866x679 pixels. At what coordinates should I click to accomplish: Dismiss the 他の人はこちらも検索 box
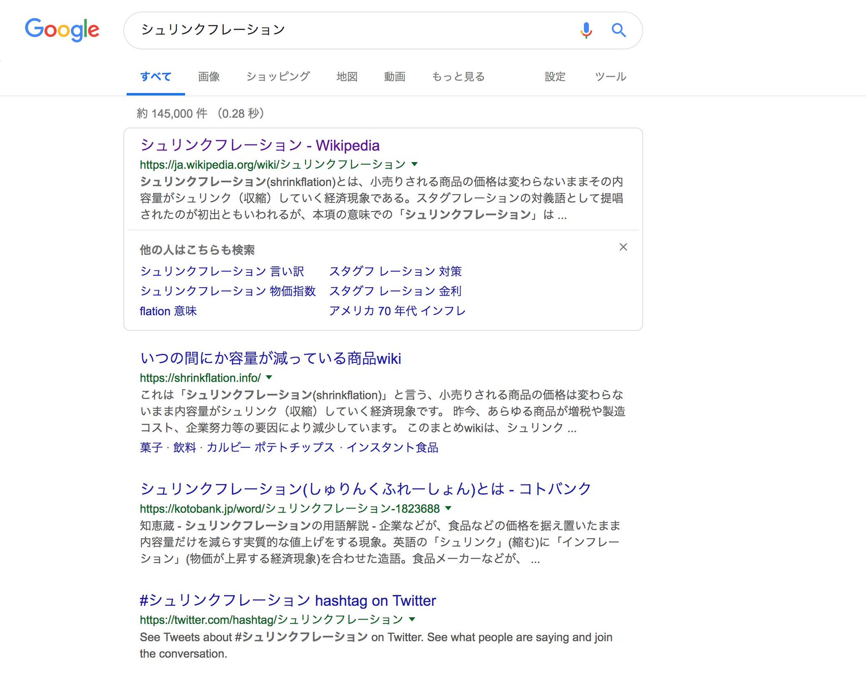pos(623,247)
